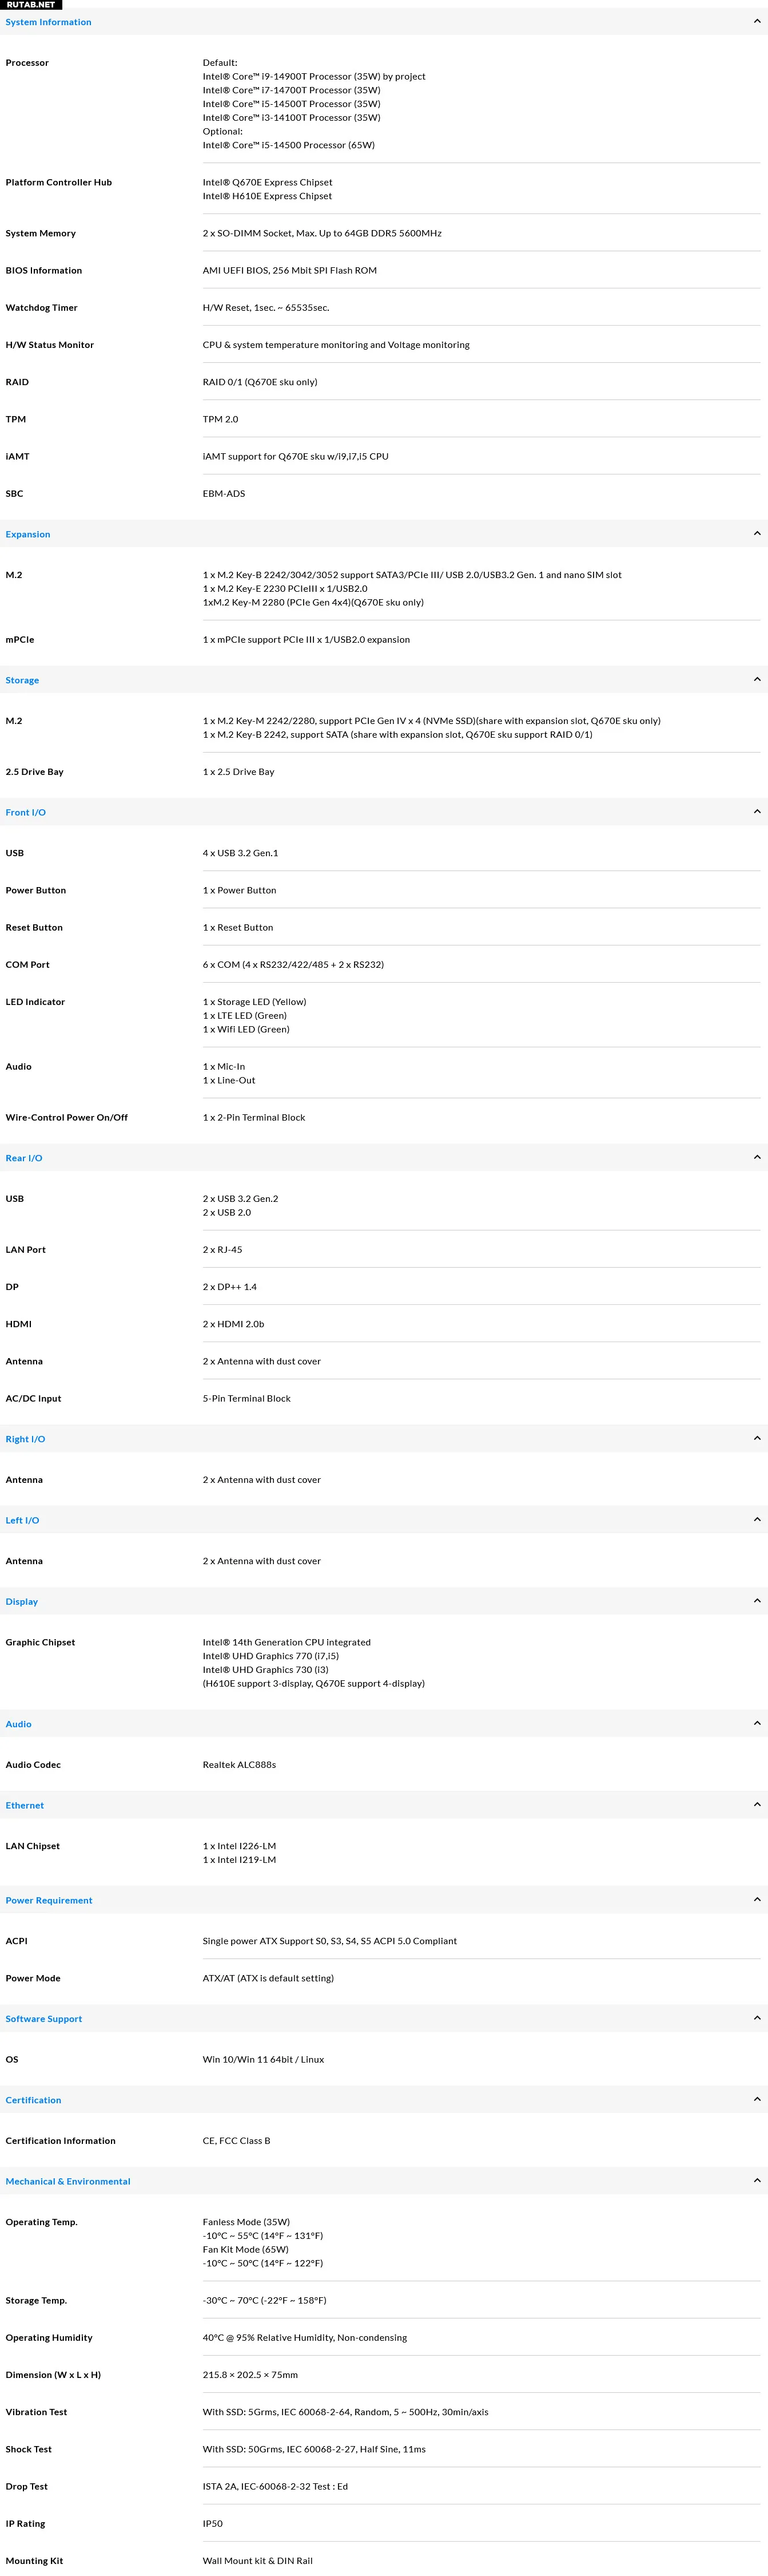The image size is (768, 2576).
Task: Select '1 x 2.5 Drive Bay' value
Action: tap(238, 772)
